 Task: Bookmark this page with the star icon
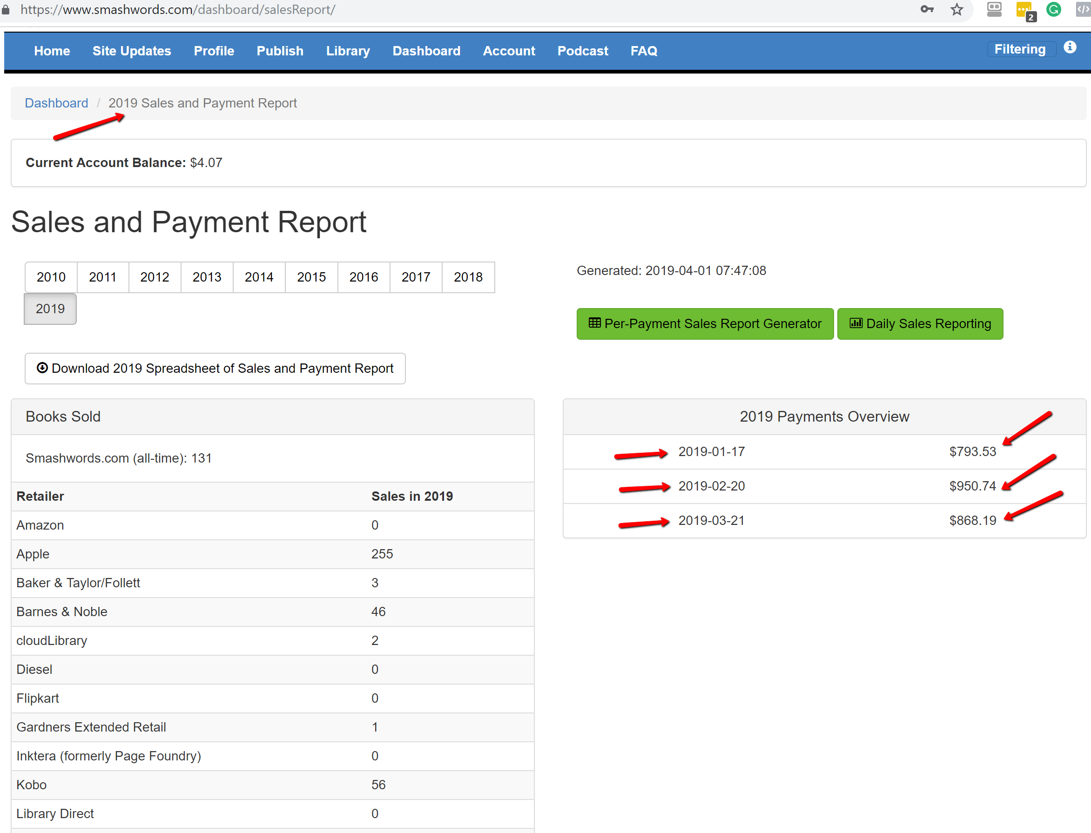(956, 9)
